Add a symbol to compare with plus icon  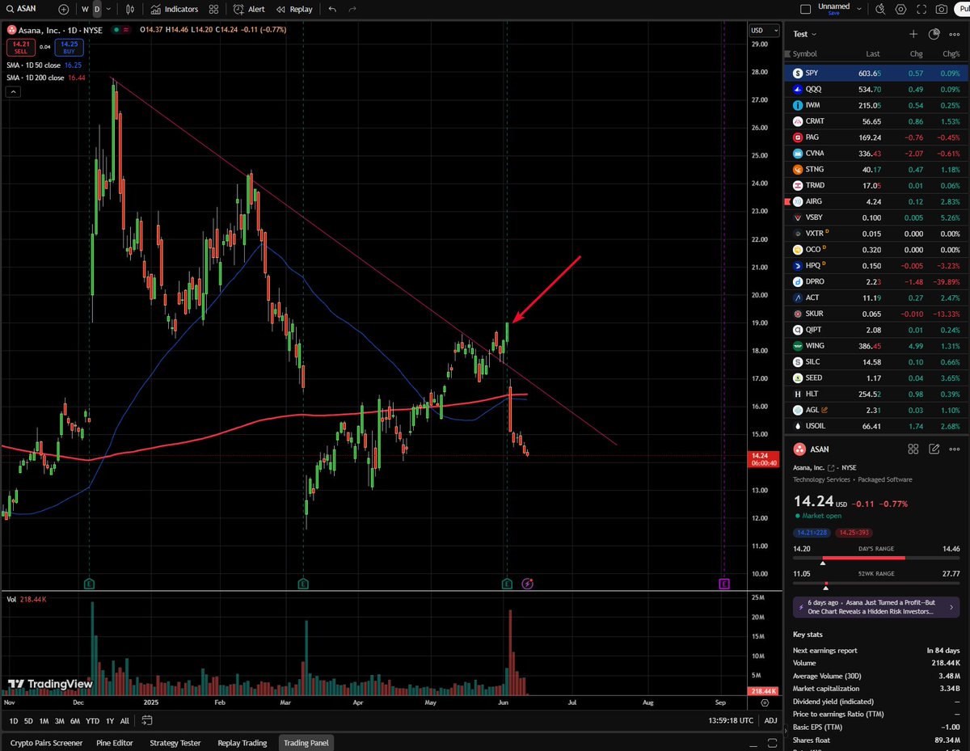click(x=64, y=9)
